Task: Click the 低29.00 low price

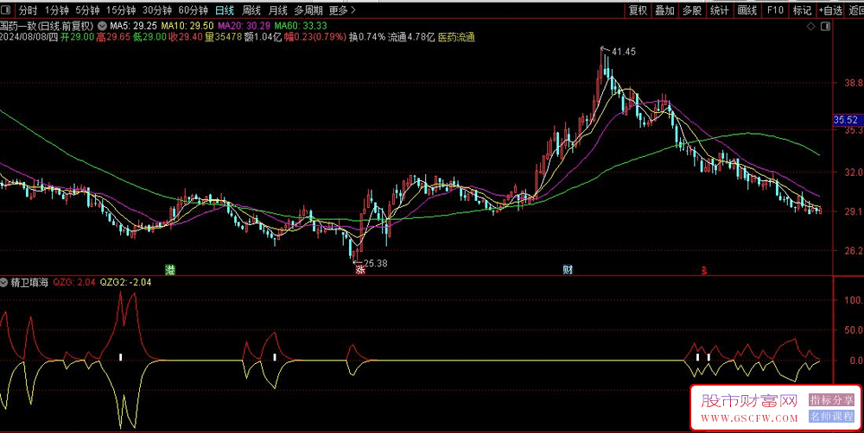Action: 149,37
